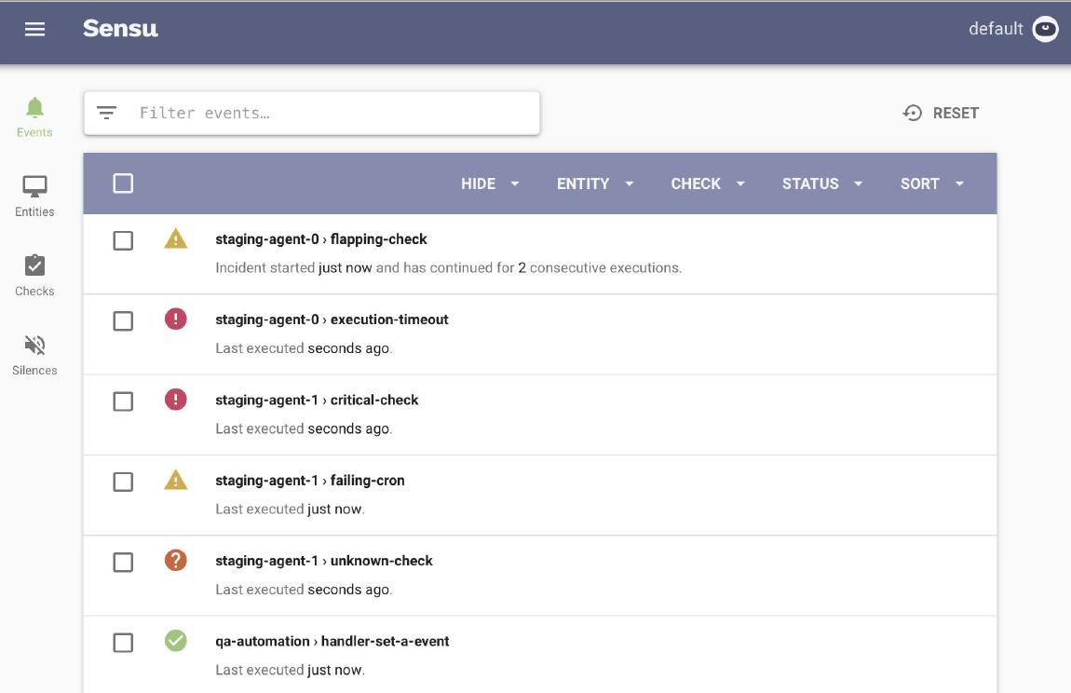
Task: Select the Entities icon in the sidebar
Action: [x=34, y=192]
